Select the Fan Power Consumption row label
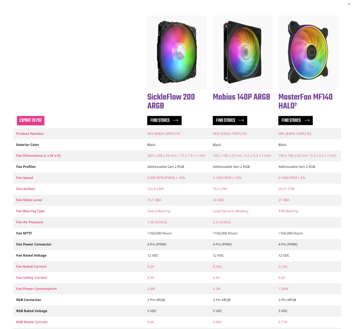355x329 pixels. click(36, 289)
